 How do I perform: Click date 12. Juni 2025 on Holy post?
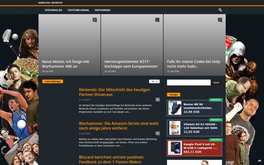[173, 71]
